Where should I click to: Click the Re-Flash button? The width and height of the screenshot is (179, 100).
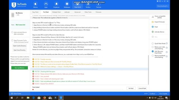pyautogui.click(x=131, y=88)
